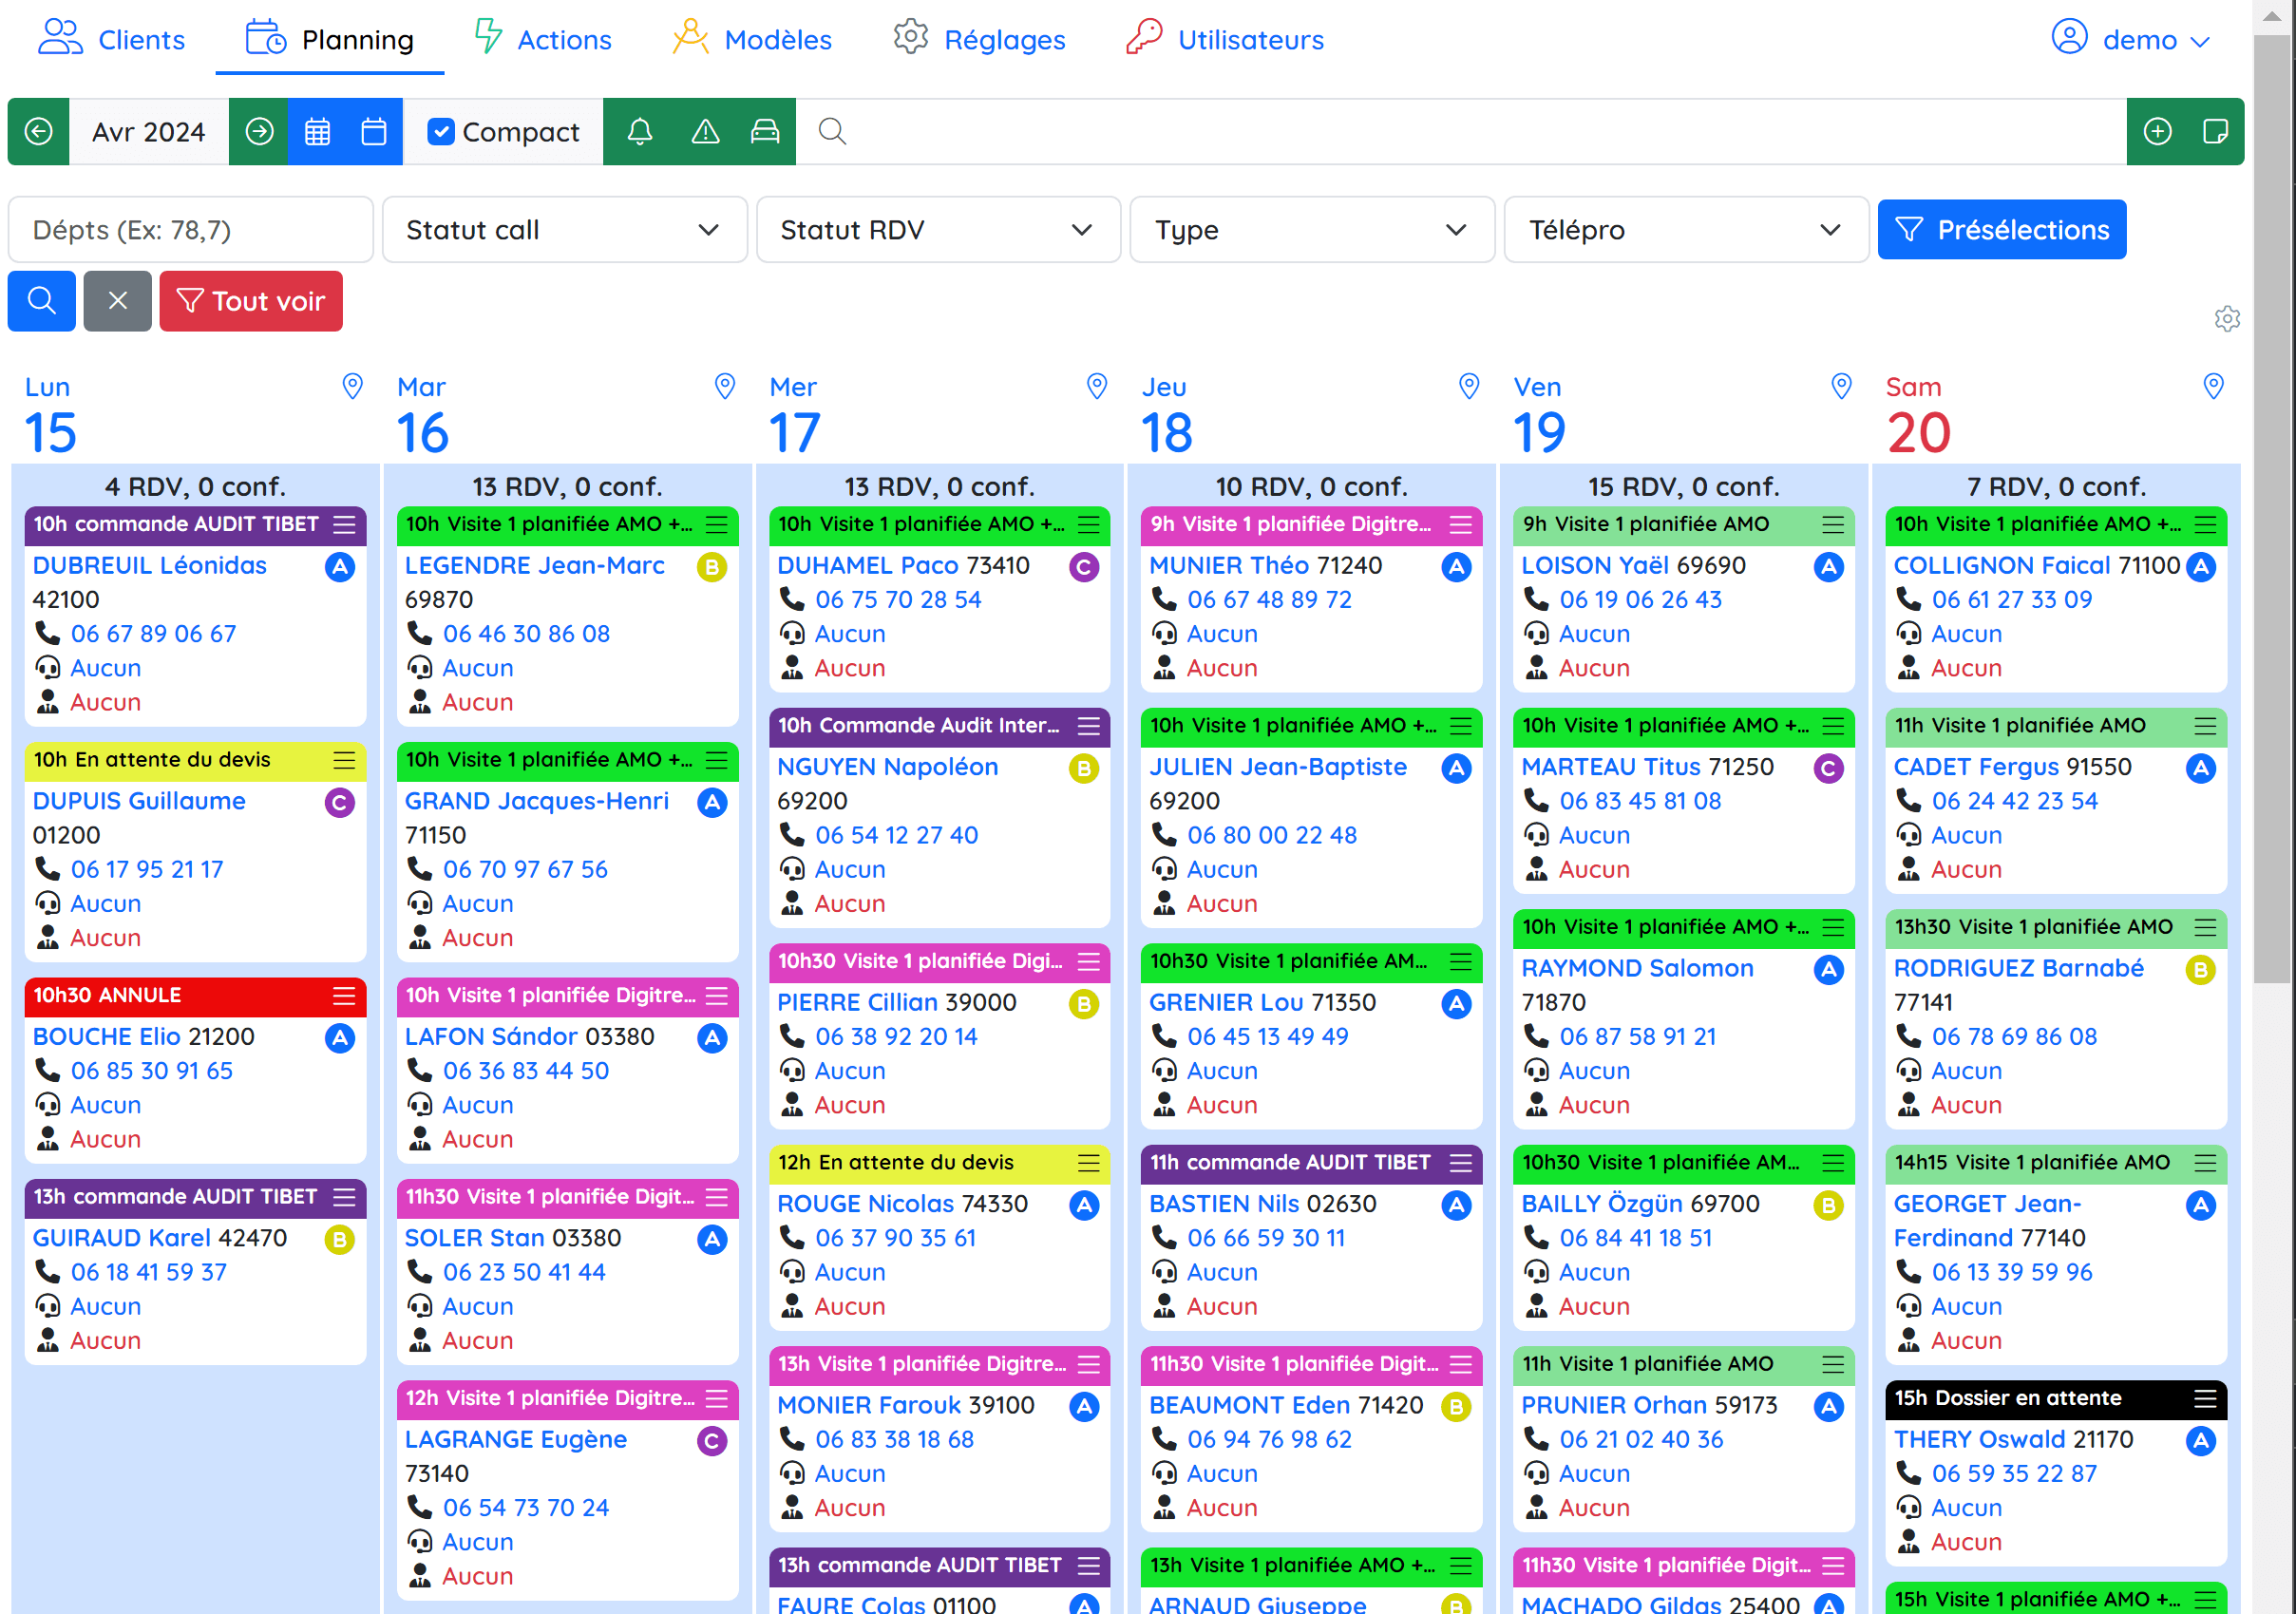Image resolution: width=2296 pixels, height=1614 pixels.
Task: Open the Statut call dropdown
Action: tap(564, 230)
